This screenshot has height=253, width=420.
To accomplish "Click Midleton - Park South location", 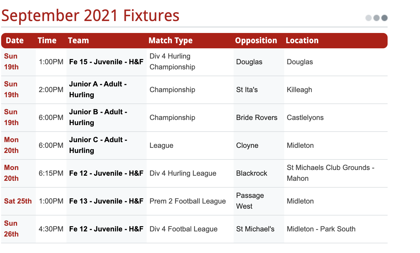I will pos(321,229).
